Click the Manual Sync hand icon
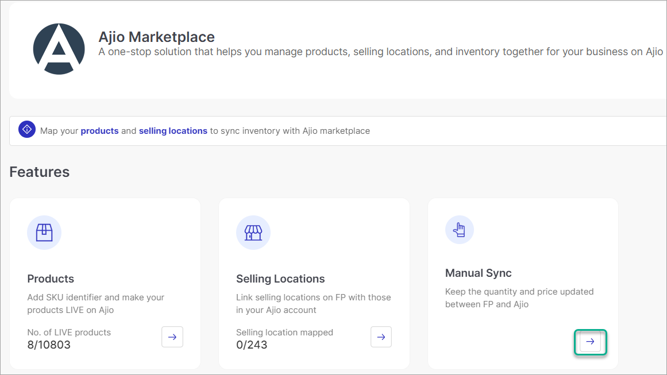This screenshot has height=375, width=667. (460, 229)
